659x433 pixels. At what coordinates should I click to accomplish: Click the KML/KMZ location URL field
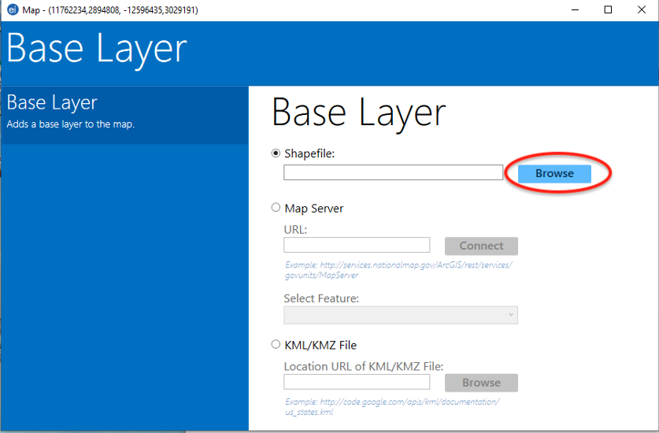tap(357, 382)
